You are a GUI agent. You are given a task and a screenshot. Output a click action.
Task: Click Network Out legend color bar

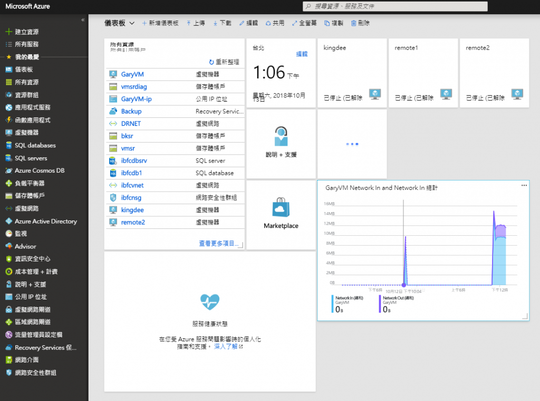[380, 304]
